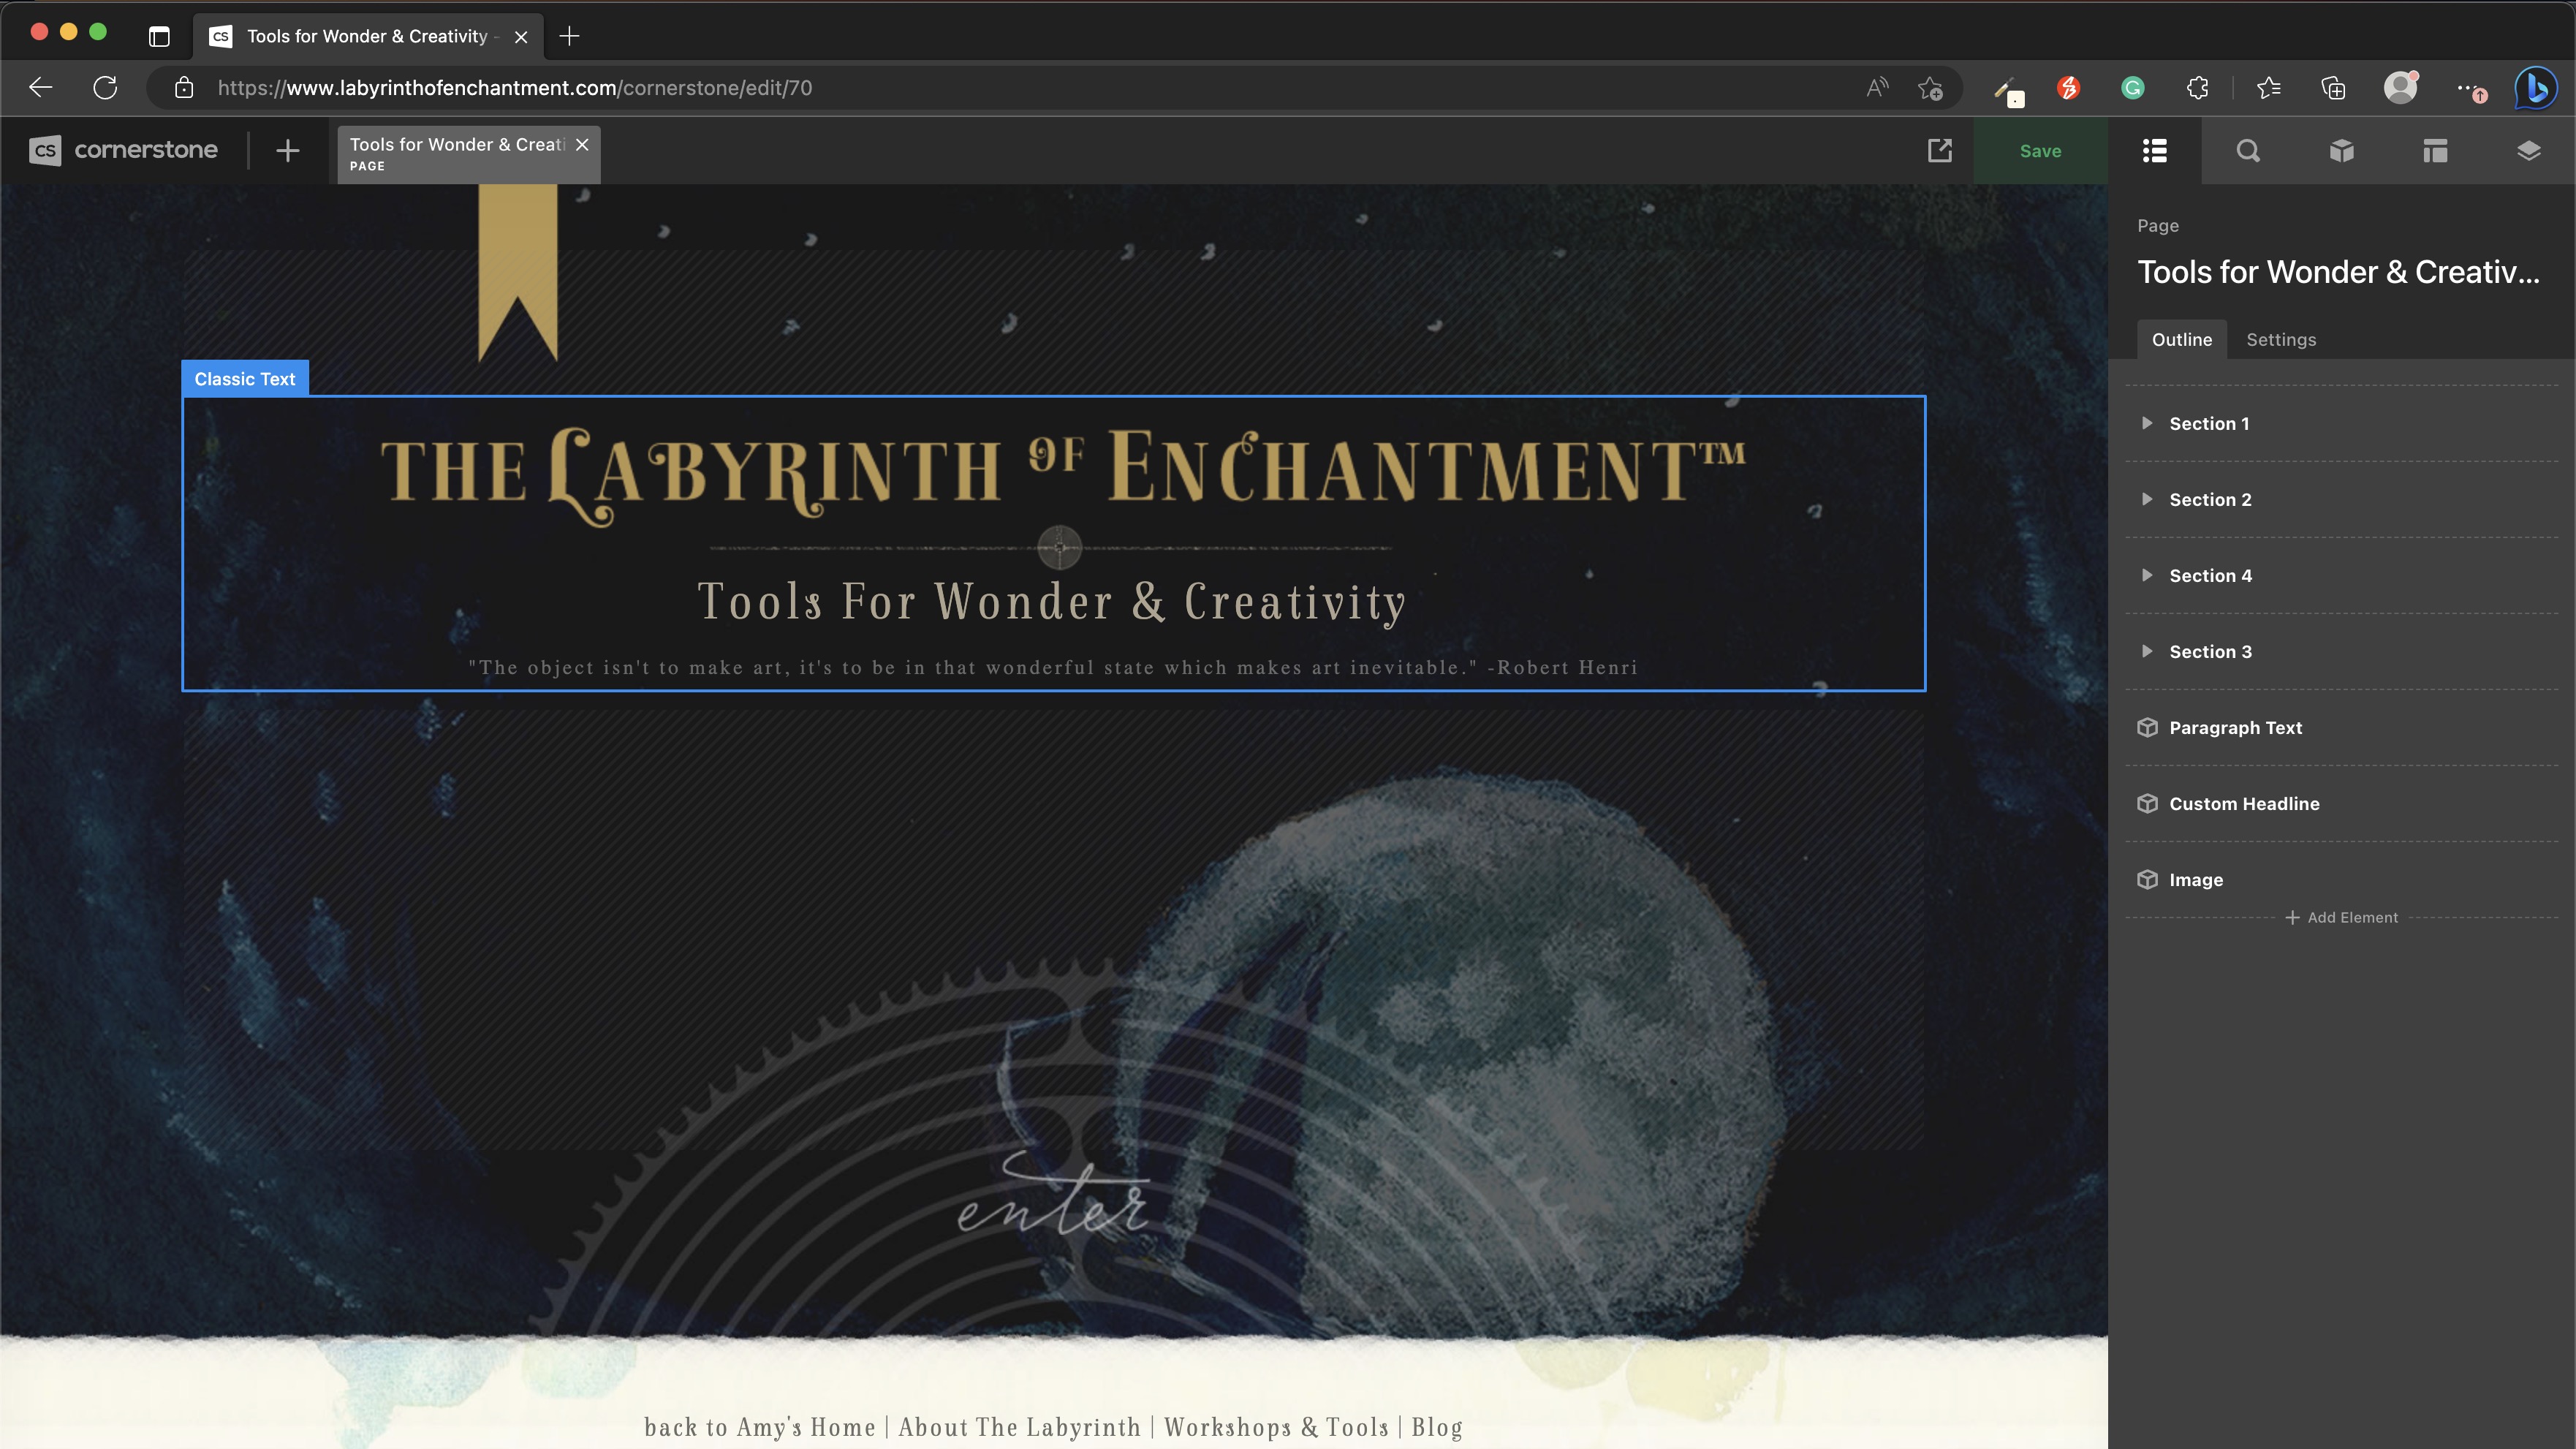Click Paragraph Text cube icon
The image size is (2576, 1449).
point(2147,727)
